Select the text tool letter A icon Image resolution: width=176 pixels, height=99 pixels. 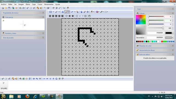pyautogui.click(x=63, y=12)
